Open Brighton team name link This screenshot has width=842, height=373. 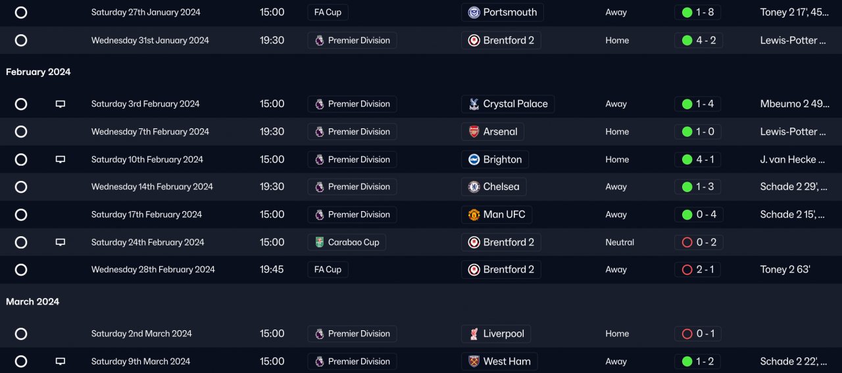[x=503, y=159]
